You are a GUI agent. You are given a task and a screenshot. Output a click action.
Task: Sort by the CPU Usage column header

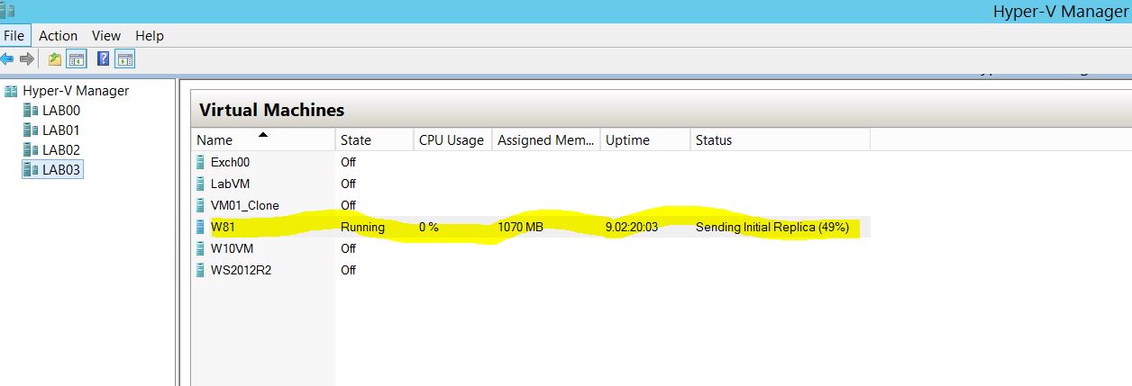click(451, 140)
